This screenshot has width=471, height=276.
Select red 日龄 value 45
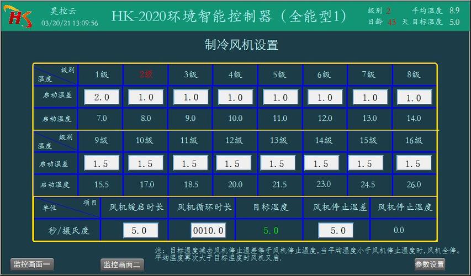(x=391, y=22)
